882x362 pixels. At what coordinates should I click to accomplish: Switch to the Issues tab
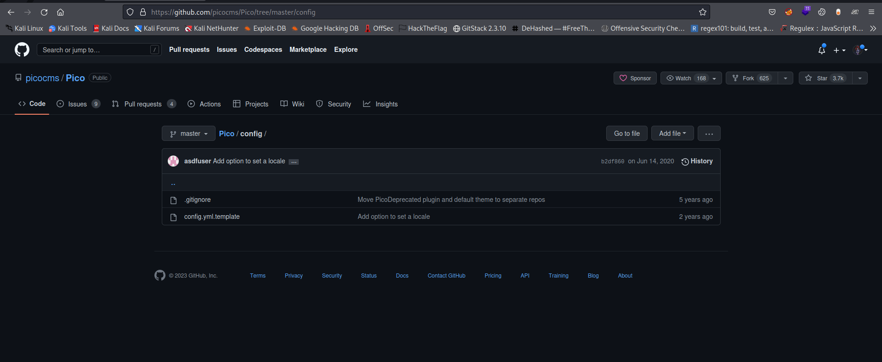pos(78,104)
